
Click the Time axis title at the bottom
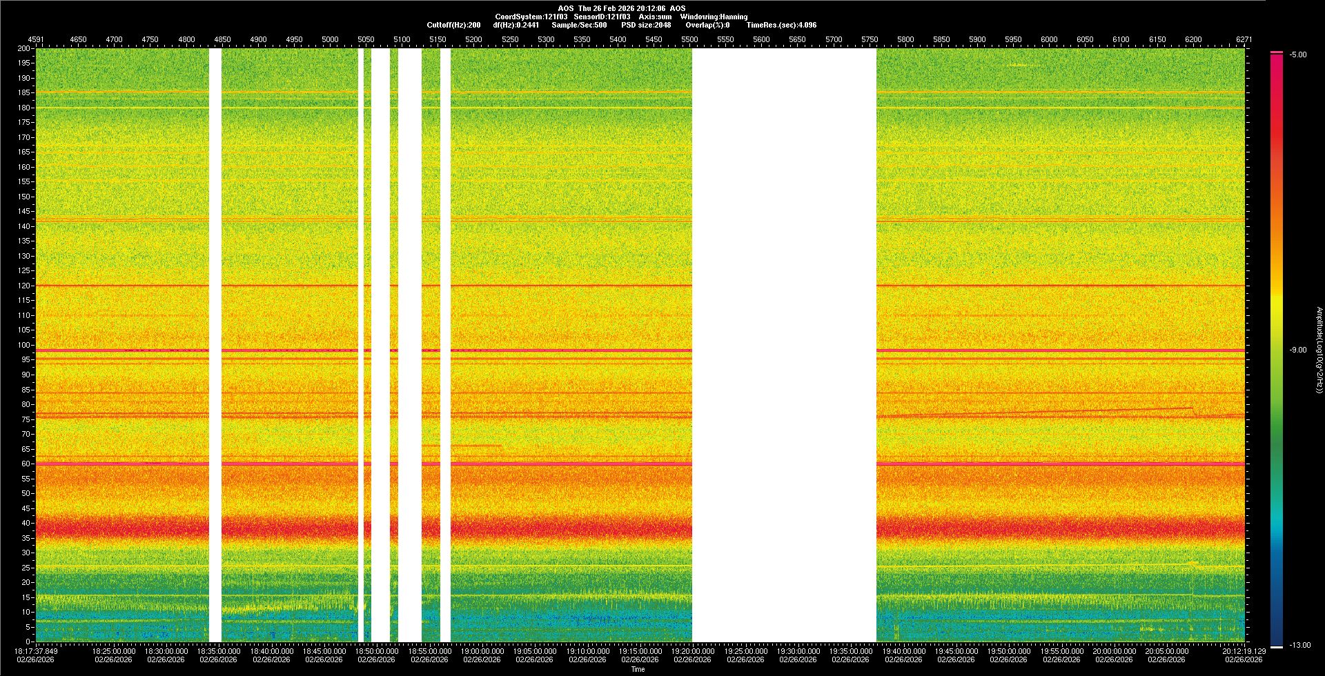(638, 669)
